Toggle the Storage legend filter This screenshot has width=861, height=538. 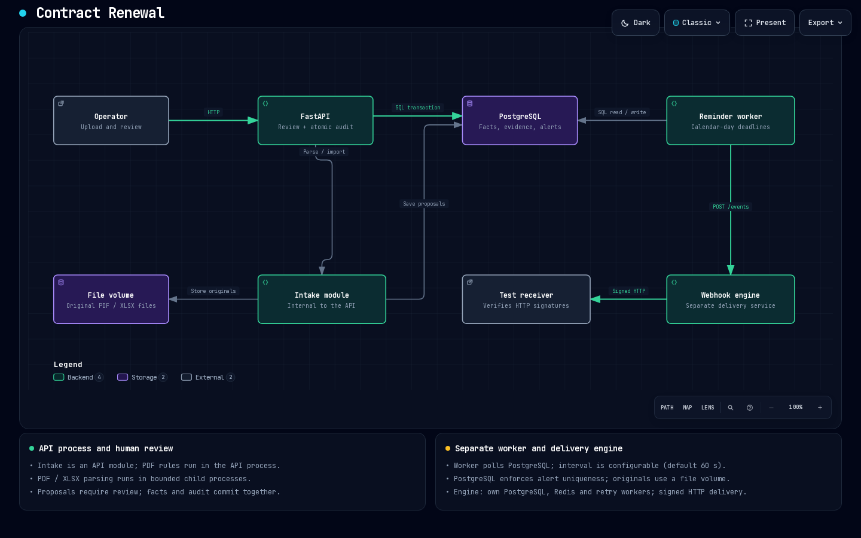[x=142, y=377]
